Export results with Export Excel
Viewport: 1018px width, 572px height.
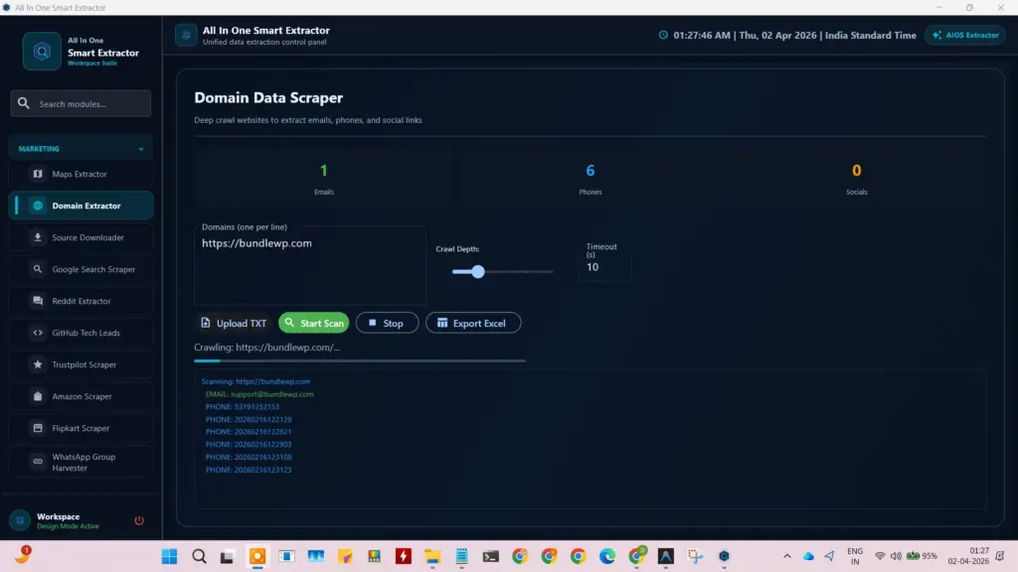point(473,323)
